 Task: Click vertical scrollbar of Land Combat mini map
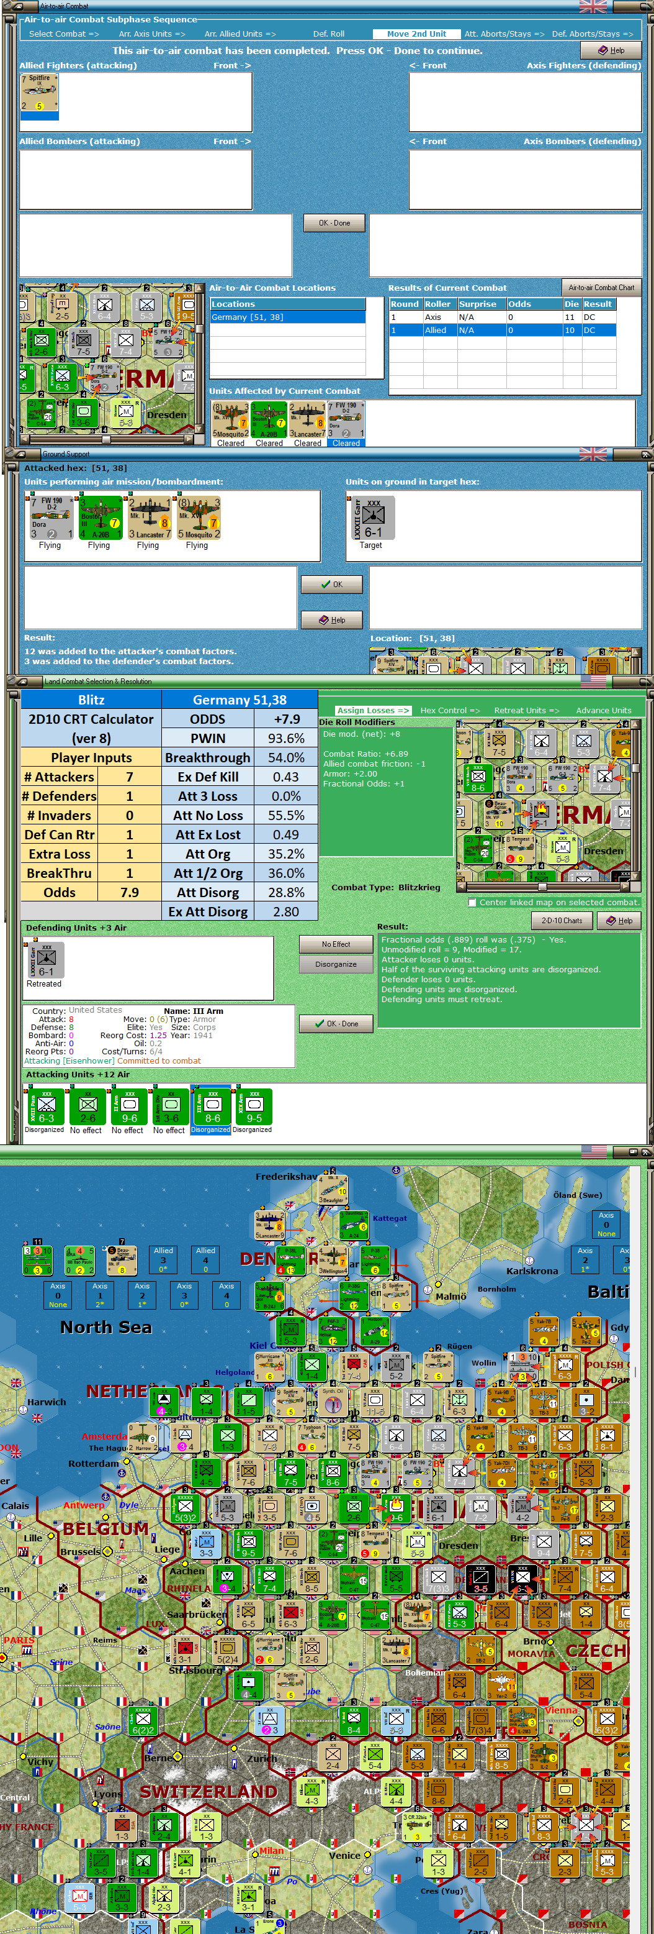coord(636,800)
